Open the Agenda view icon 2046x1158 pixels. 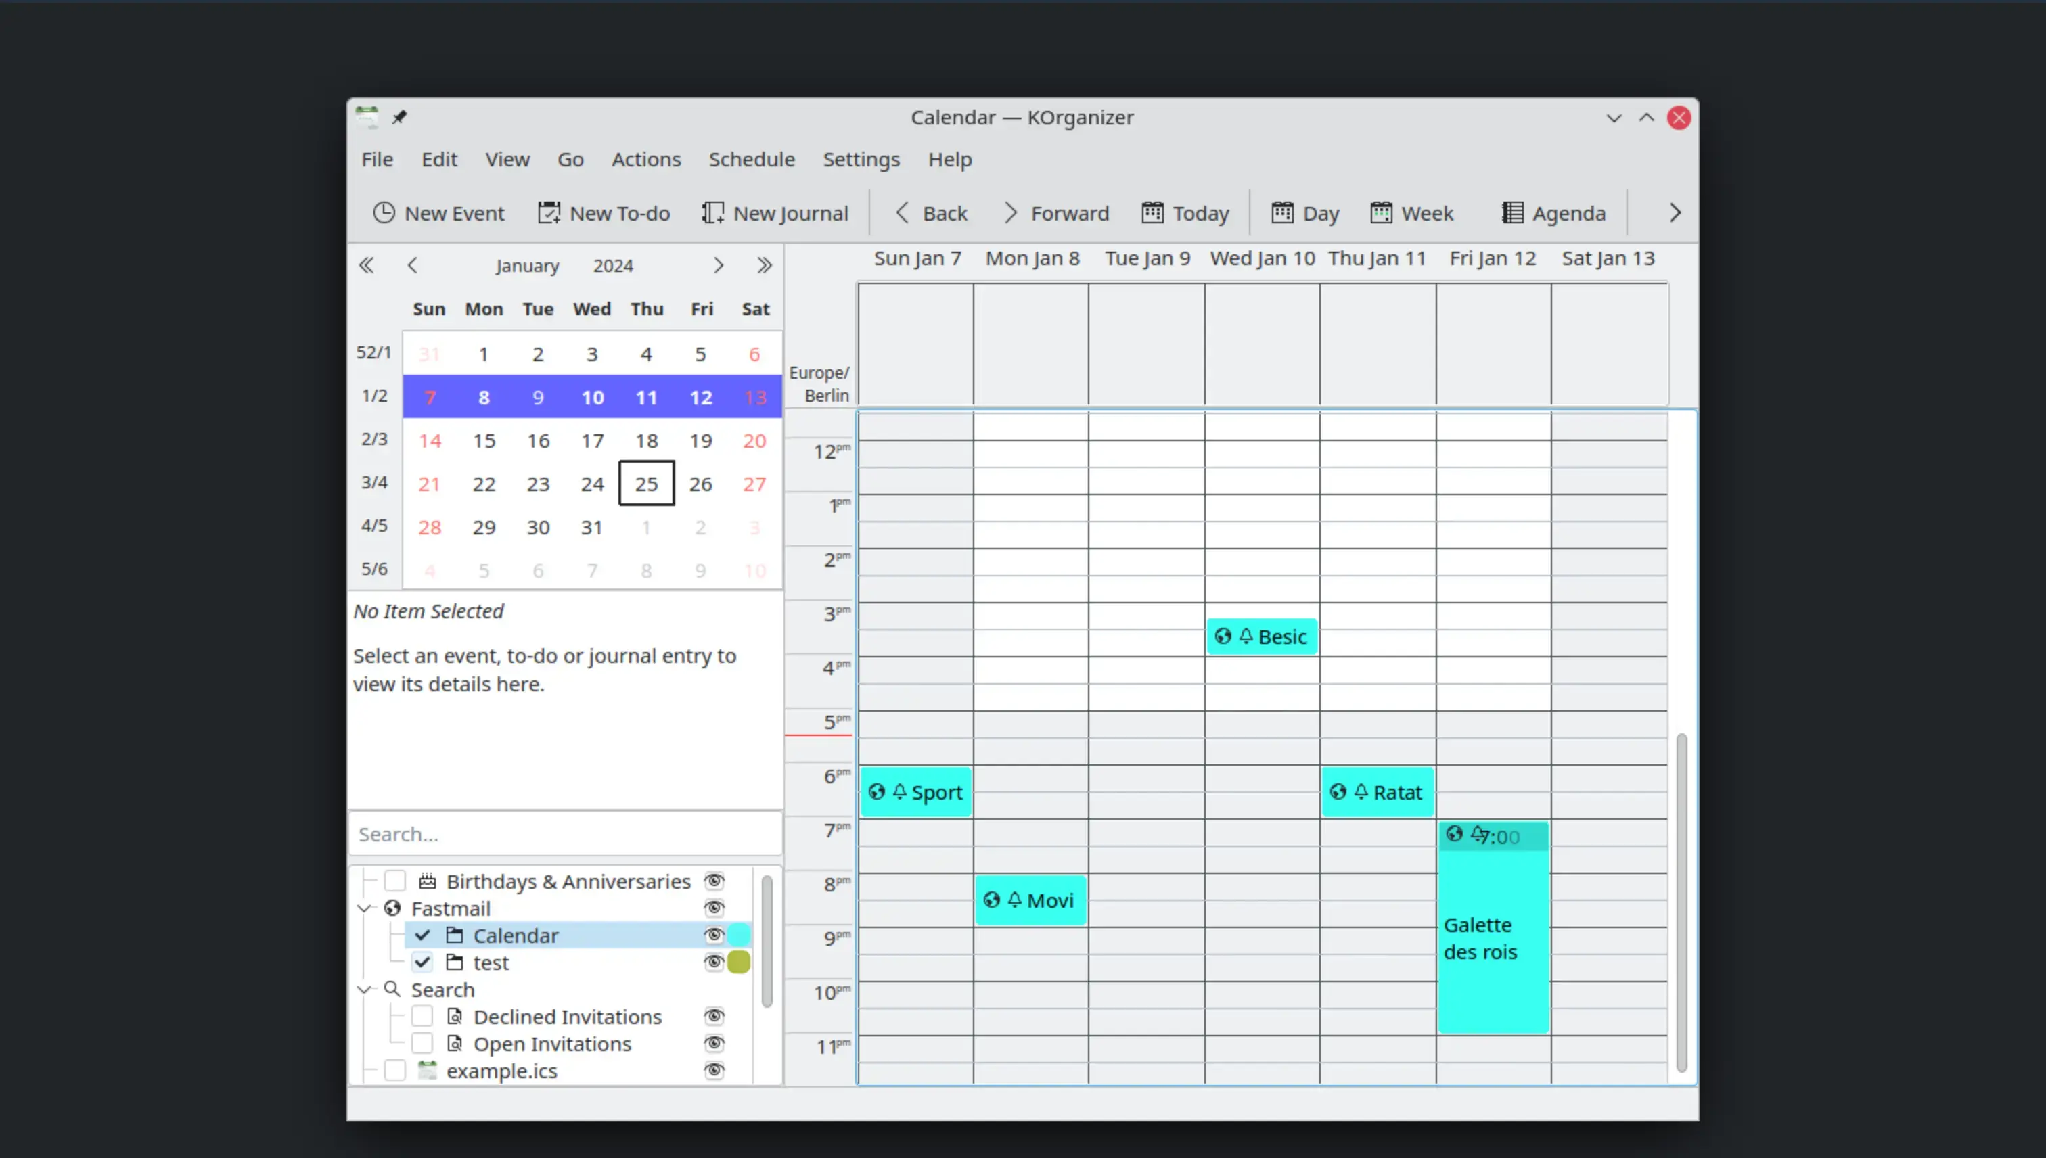click(x=1512, y=213)
